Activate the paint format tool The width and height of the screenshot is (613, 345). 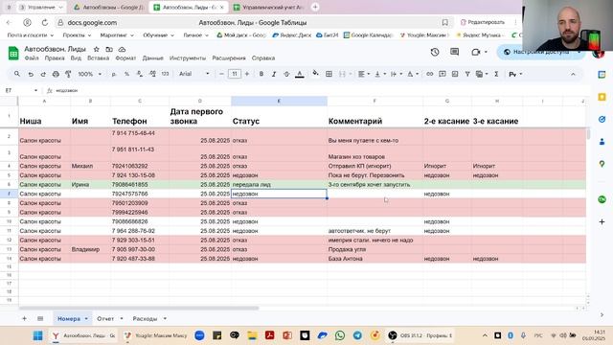68,74
